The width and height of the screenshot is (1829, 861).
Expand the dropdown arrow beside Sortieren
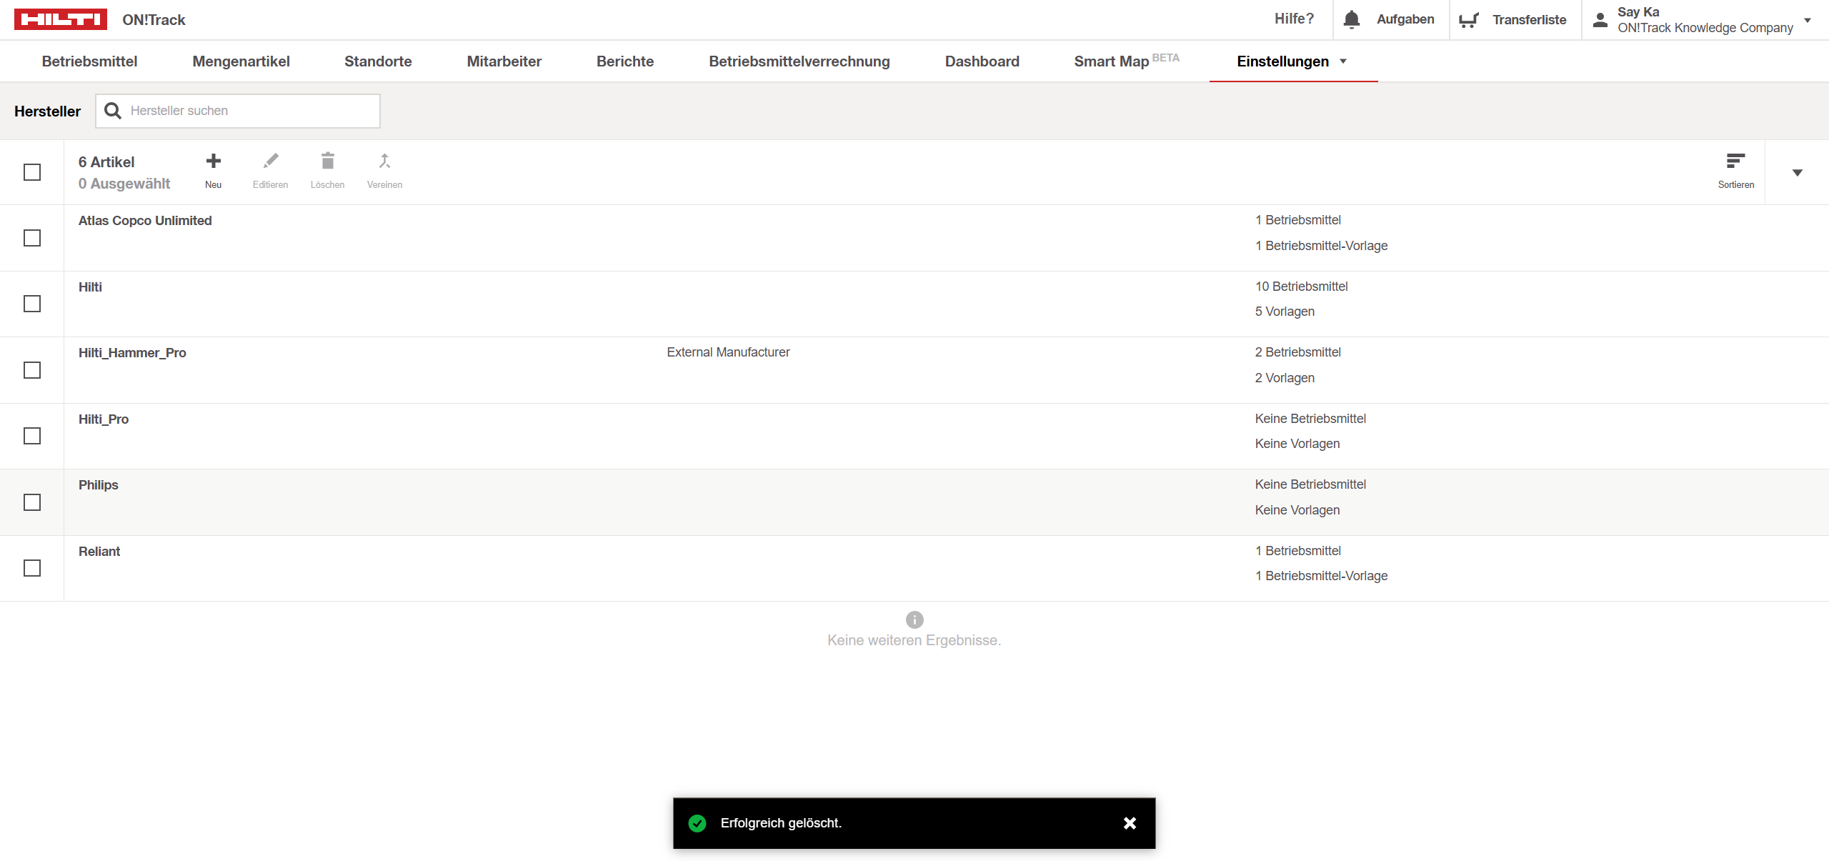tap(1798, 172)
